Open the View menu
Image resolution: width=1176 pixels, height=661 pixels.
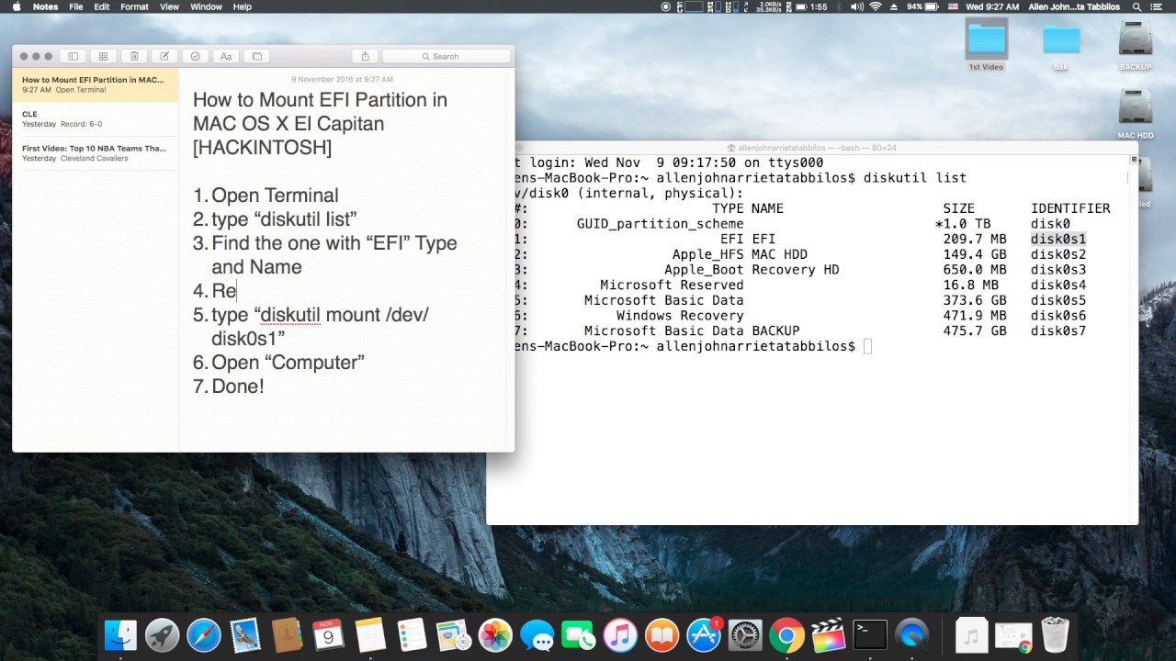tap(169, 6)
